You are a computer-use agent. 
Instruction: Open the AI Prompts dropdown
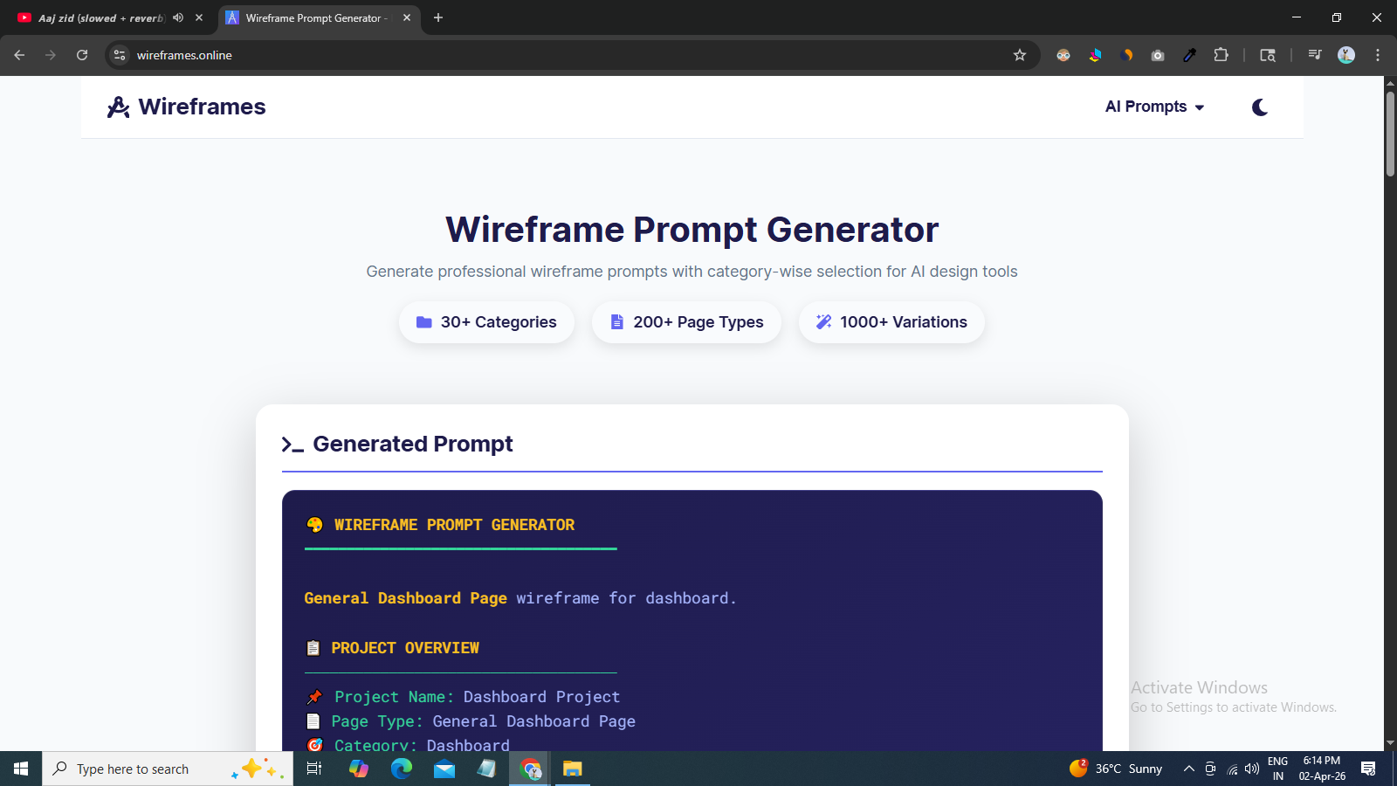click(1154, 107)
